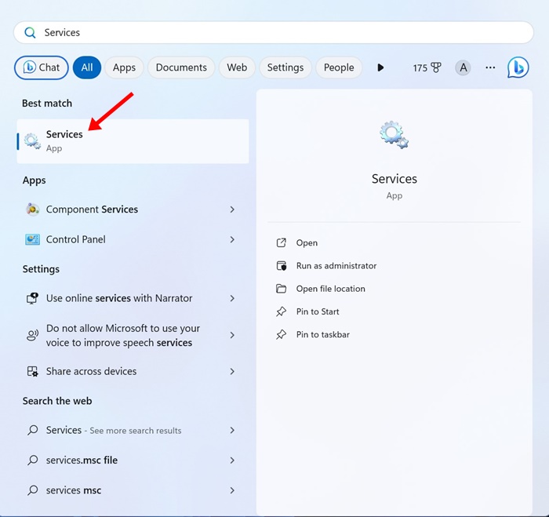Open the three-dot options menu
Screen dimensions: 549x517
490,67
